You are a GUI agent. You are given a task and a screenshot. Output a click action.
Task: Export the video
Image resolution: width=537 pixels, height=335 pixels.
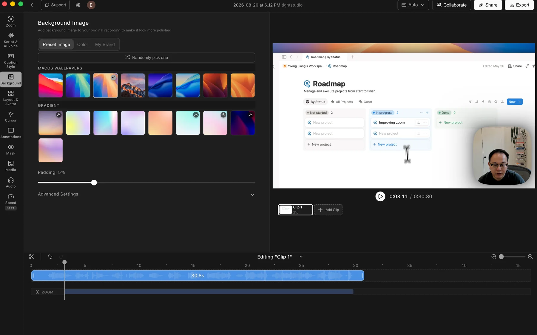519,5
